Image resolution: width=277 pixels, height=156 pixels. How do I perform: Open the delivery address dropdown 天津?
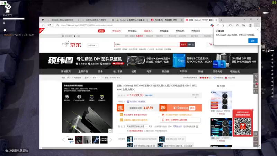pos(137,127)
